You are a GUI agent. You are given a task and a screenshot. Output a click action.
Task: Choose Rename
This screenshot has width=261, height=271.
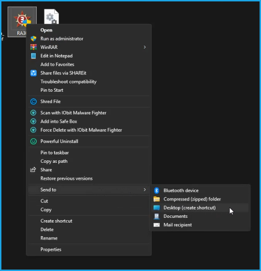pyautogui.click(x=89, y=238)
